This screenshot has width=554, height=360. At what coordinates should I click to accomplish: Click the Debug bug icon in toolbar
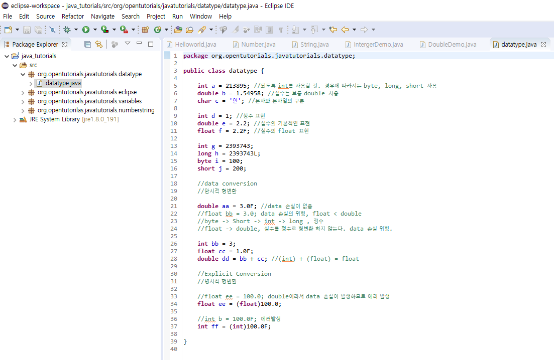coord(67,30)
